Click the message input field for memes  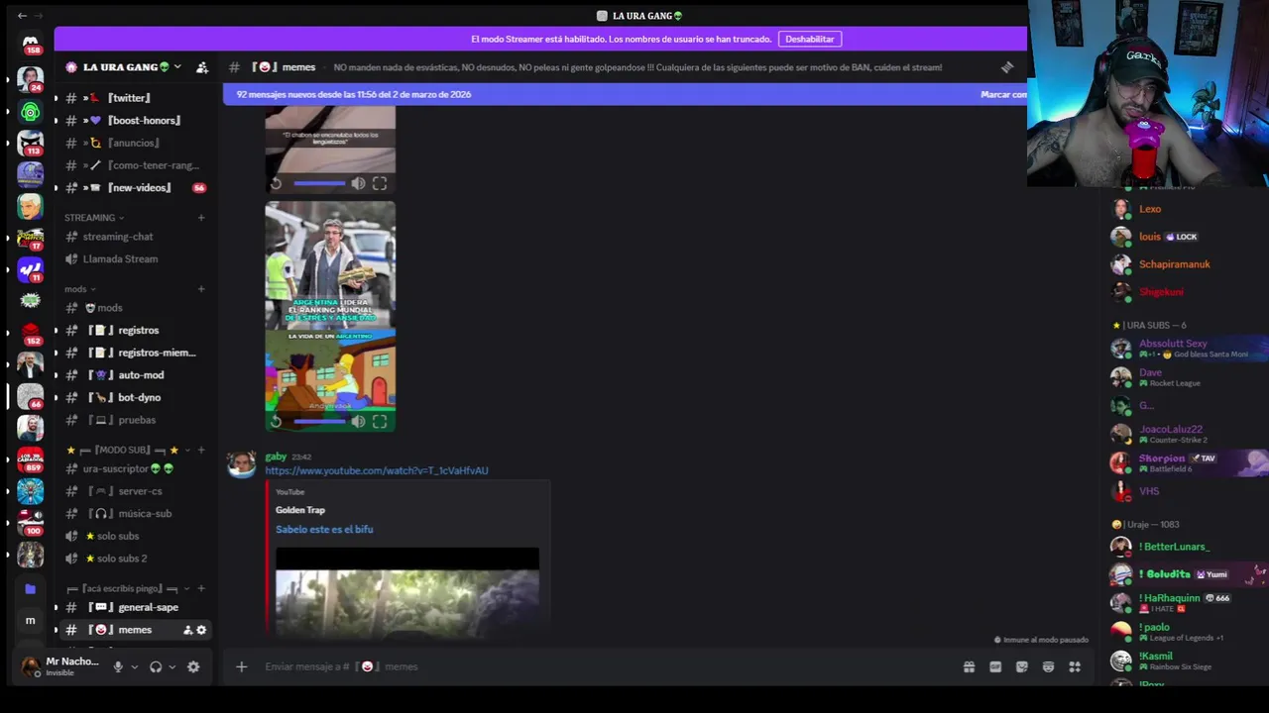[x=605, y=666]
